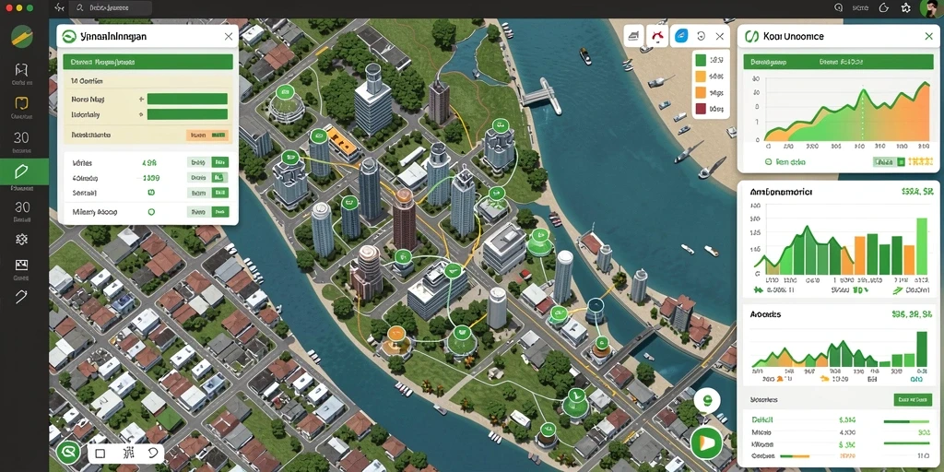This screenshot has width=944, height=472.
Task: Select the rectangle tool in bottom map toolbar
Action: tap(100, 454)
